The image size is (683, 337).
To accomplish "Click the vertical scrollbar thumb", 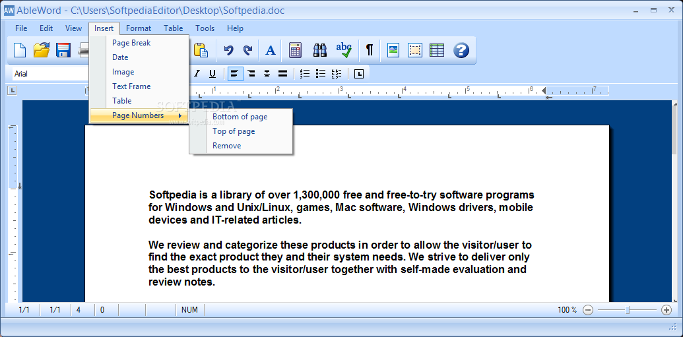I will (674, 132).
